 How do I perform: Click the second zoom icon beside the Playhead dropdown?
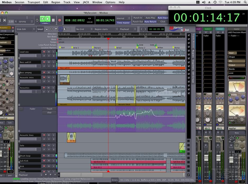(50, 175)
